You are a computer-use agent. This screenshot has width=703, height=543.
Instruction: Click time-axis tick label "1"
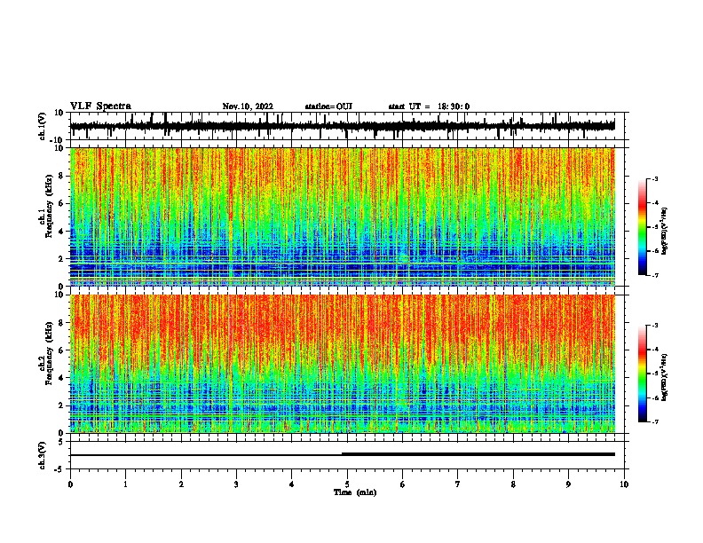pos(126,484)
